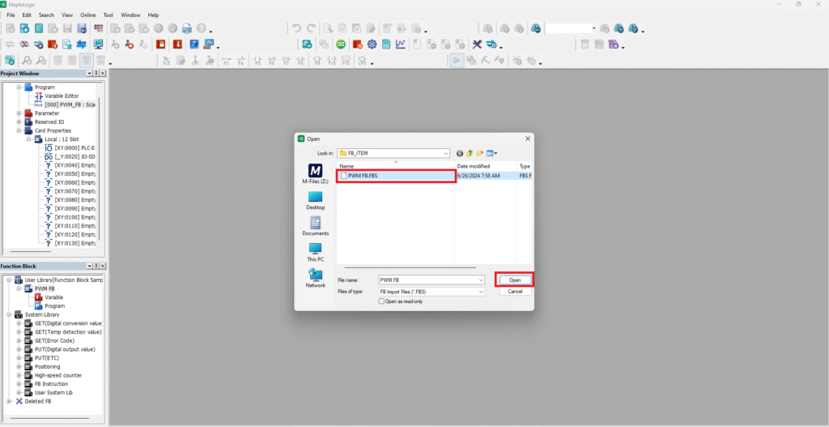The width and height of the screenshot is (829, 427).
Task: Expand the Parameter node in Project Window
Action: (19, 113)
